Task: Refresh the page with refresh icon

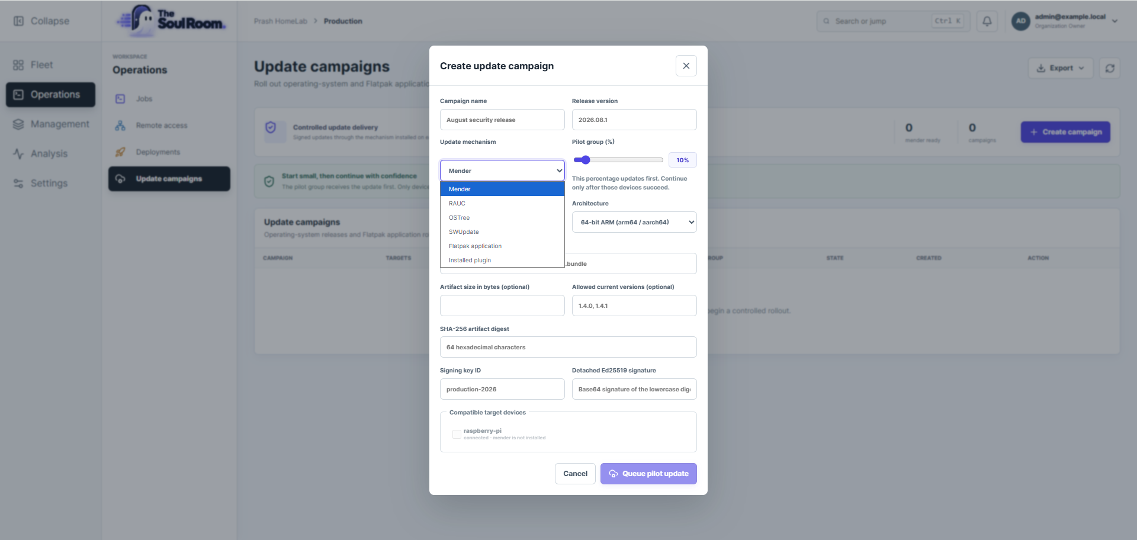Action: [x=1110, y=68]
